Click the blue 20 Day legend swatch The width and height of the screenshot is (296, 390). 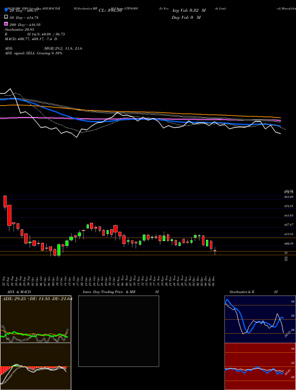point(6,9)
